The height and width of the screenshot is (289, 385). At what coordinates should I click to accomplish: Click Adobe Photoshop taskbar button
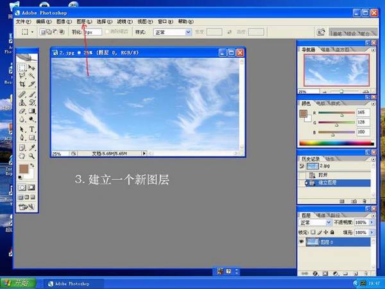point(73,284)
